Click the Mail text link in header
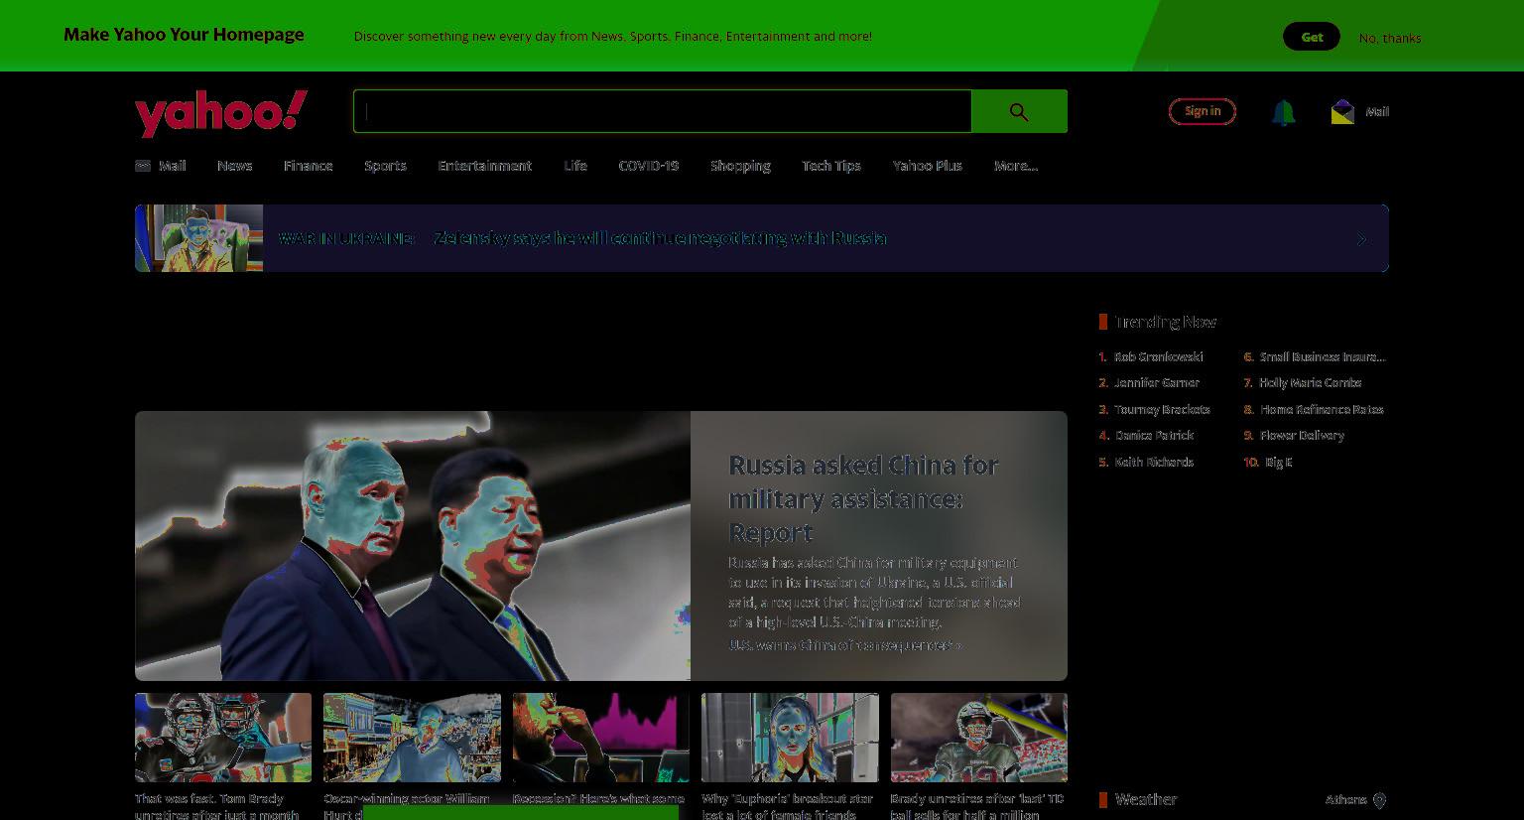 click(1377, 111)
